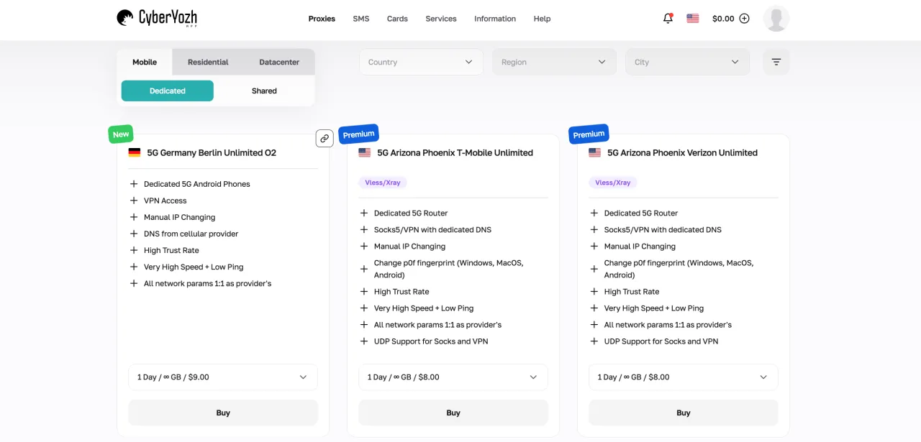Open the notifications bell
921x442 pixels.
tap(668, 19)
